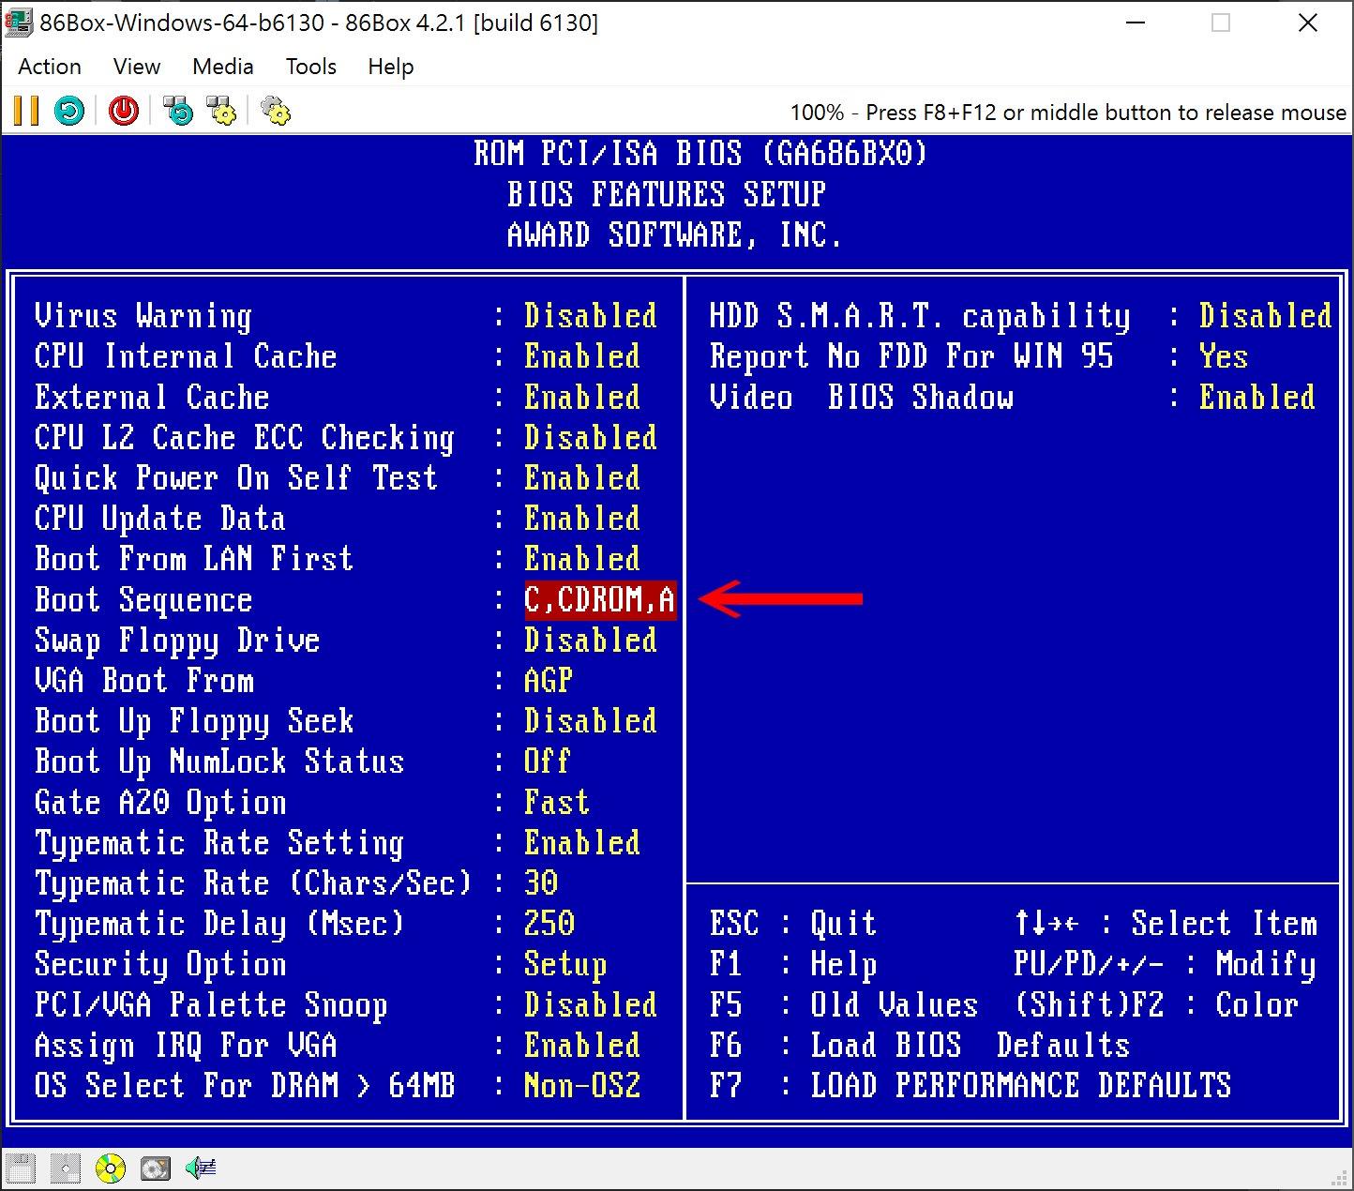Click 'F7 : LOAD PERFORMANCE DEFAULTS' entry
Image resolution: width=1354 pixels, height=1191 pixels.
point(970,1085)
